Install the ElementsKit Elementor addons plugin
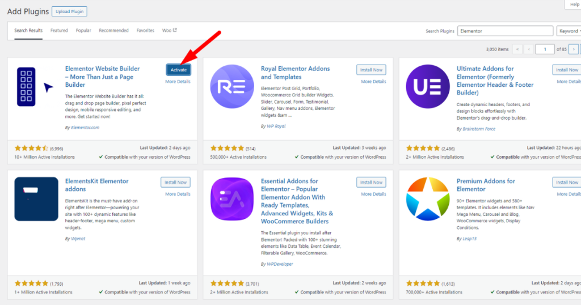The height and width of the screenshot is (305, 581). pyautogui.click(x=176, y=182)
